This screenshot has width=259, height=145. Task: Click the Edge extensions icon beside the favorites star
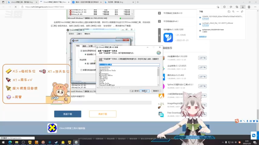(x=224, y=7)
